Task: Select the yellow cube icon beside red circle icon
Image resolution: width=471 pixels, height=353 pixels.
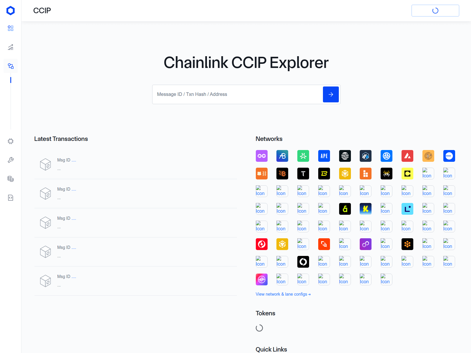Action: tap(282, 244)
